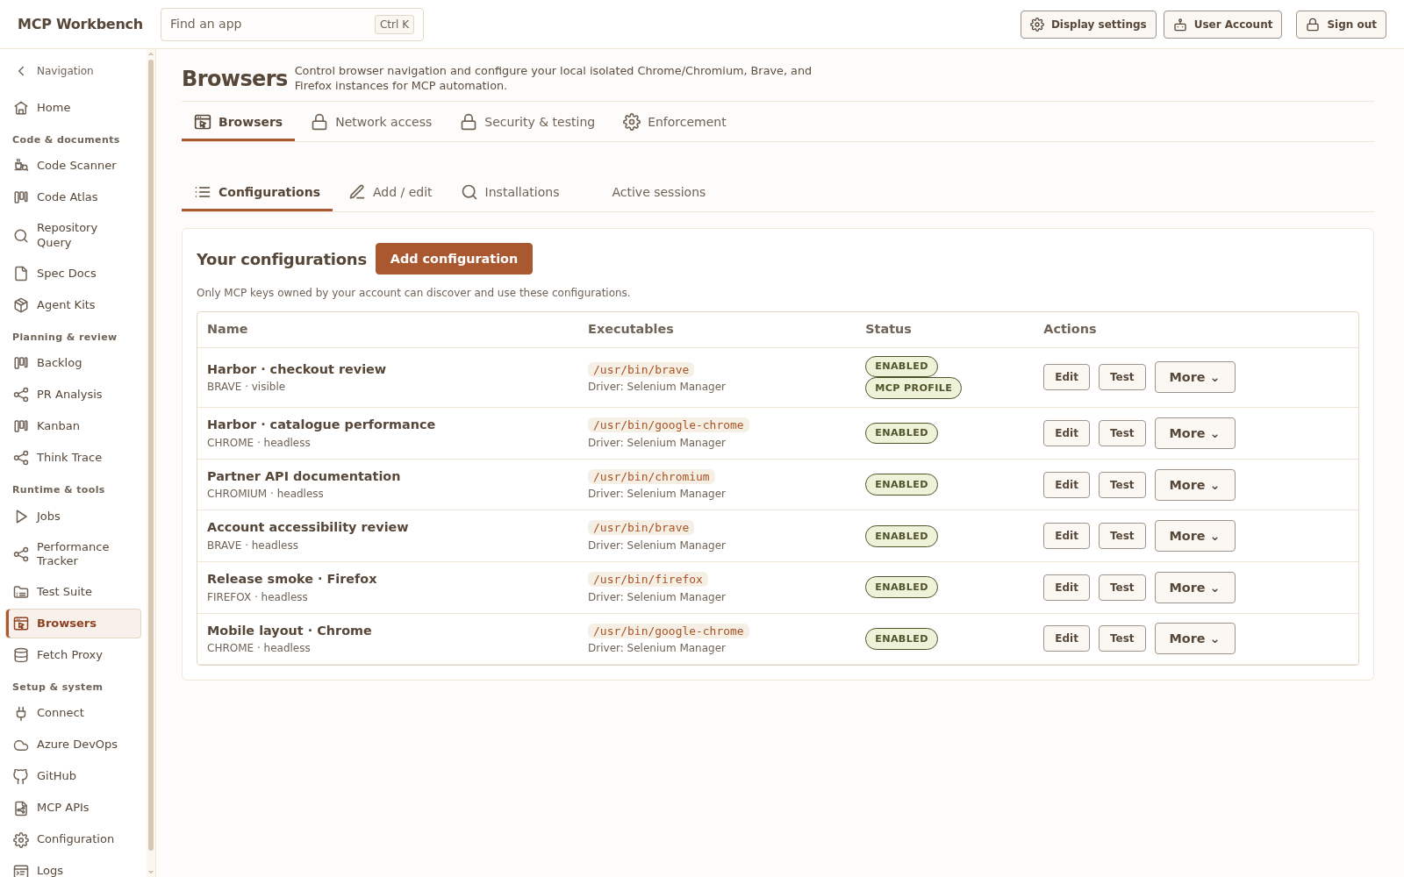
Task: Open User Account
Action: pos(1222,25)
